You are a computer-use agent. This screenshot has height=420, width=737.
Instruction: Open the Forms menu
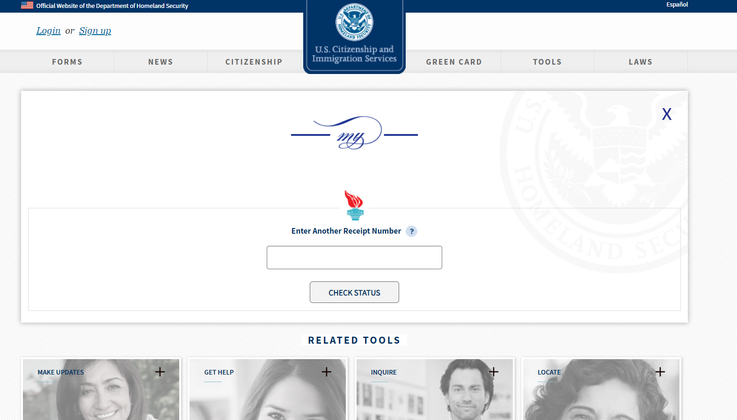[67, 62]
